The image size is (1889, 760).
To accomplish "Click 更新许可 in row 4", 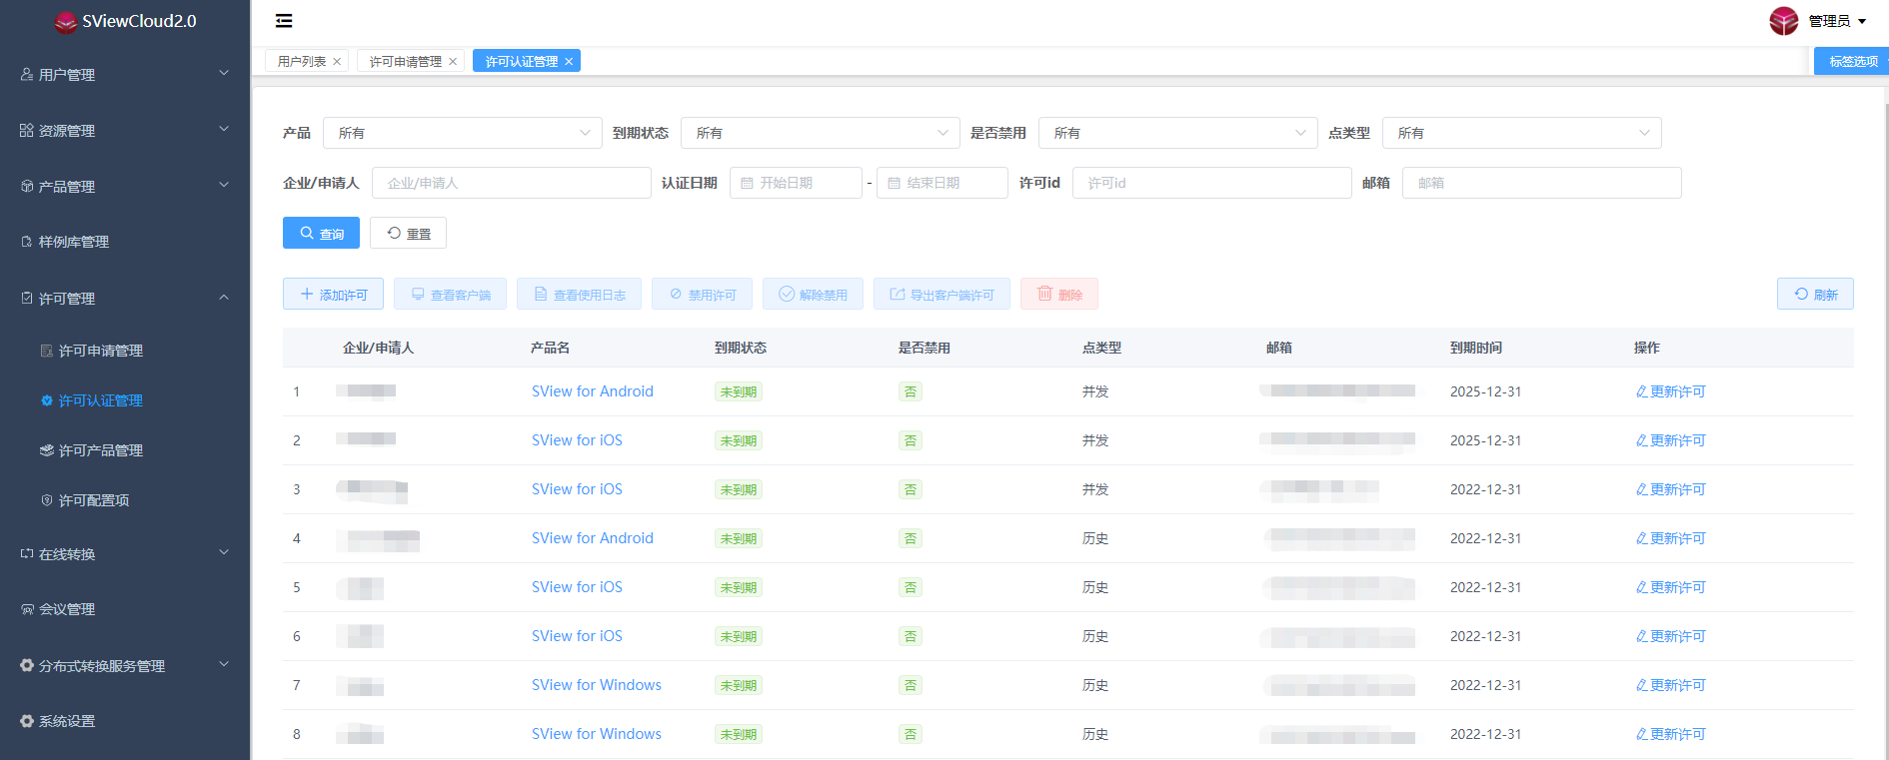I will (1670, 538).
